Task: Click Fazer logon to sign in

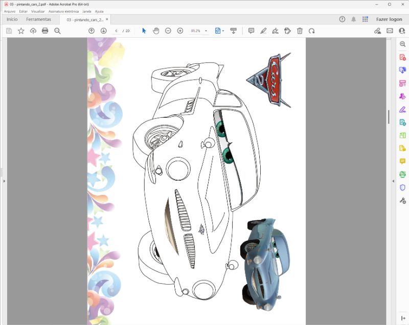Action: (x=389, y=19)
